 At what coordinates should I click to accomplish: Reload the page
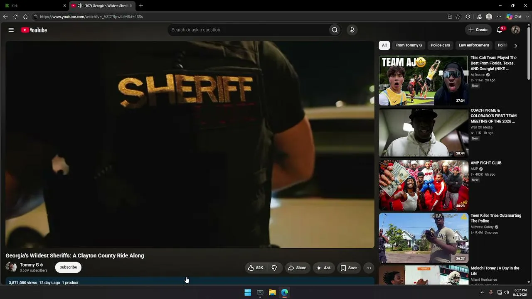15,17
